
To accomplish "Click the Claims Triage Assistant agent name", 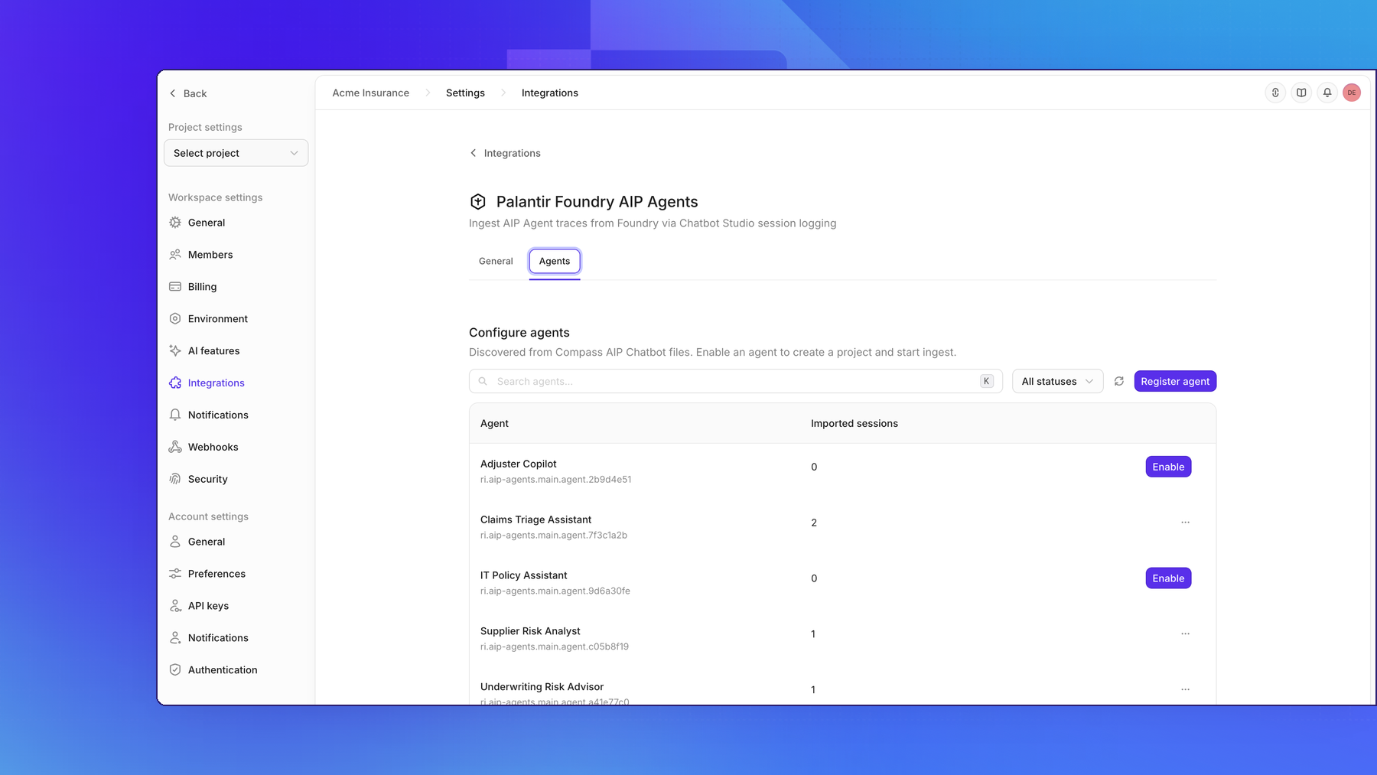I will pyautogui.click(x=535, y=519).
